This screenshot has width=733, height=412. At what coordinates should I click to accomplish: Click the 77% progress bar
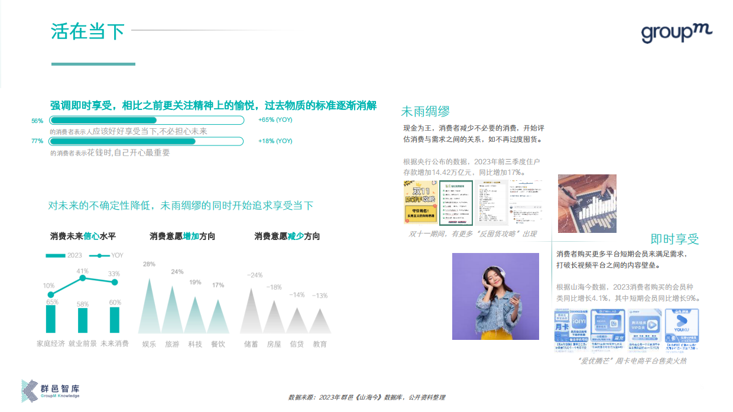pos(147,141)
